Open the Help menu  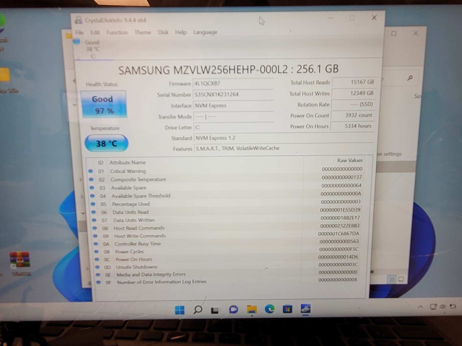pyautogui.click(x=181, y=32)
